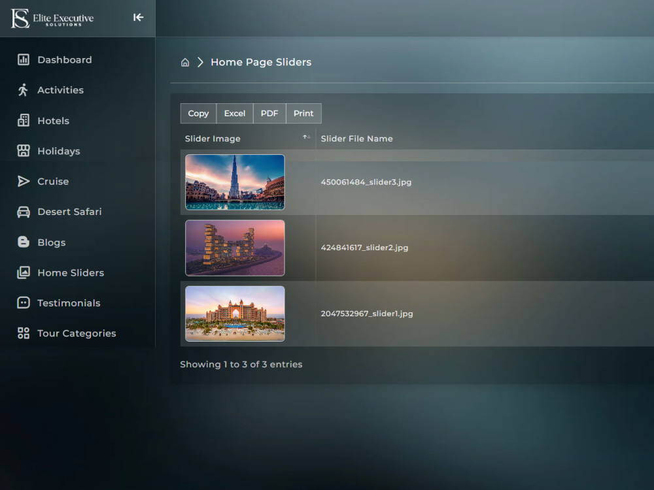Click the breadcrumb chevron separator
654x490 pixels.
[x=201, y=63]
